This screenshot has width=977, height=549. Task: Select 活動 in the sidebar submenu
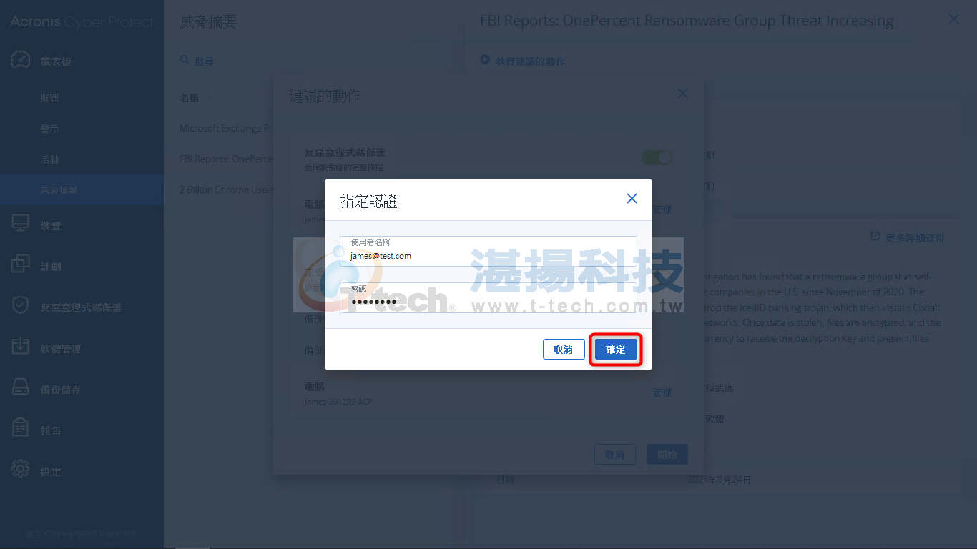click(49, 159)
